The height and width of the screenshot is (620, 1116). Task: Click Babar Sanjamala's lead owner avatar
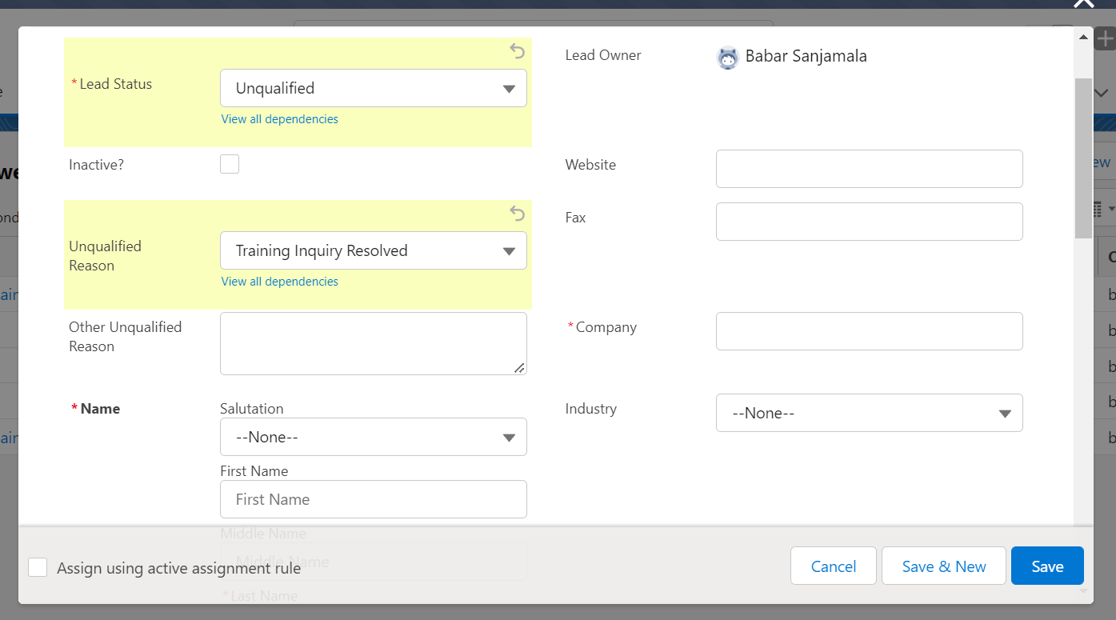(727, 58)
